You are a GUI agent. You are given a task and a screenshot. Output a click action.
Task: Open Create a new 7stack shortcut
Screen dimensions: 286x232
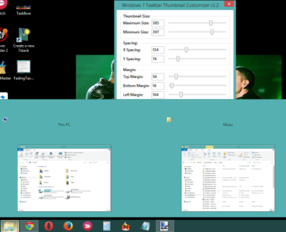pyautogui.click(x=24, y=40)
